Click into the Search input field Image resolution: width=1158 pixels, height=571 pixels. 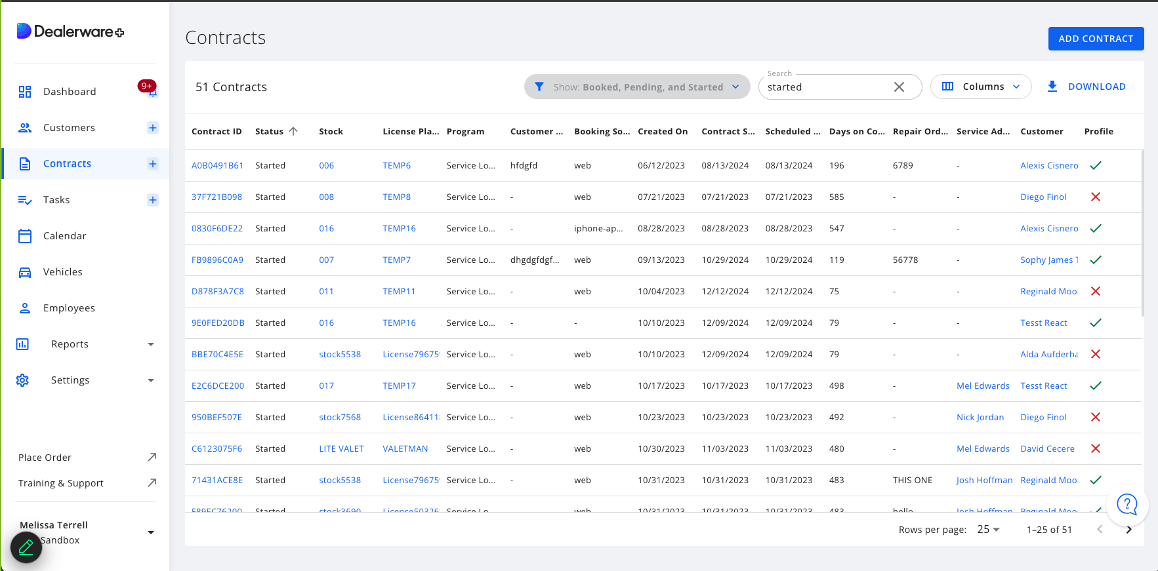click(x=827, y=87)
